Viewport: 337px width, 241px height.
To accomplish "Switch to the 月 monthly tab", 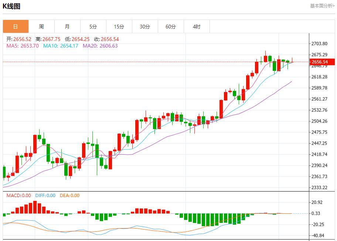I will [x=67, y=27].
